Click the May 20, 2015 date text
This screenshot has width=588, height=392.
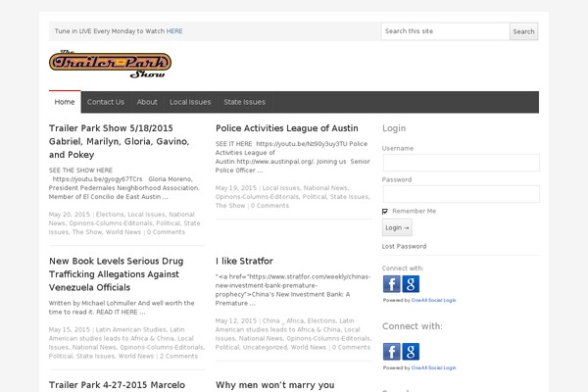70,215
